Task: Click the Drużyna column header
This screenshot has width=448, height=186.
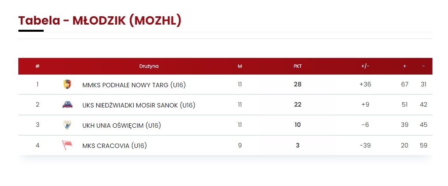Action: (x=149, y=66)
